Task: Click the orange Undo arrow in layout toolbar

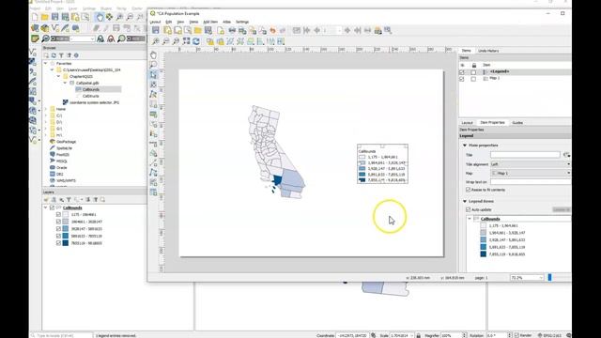Action: (x=273, y=30)
